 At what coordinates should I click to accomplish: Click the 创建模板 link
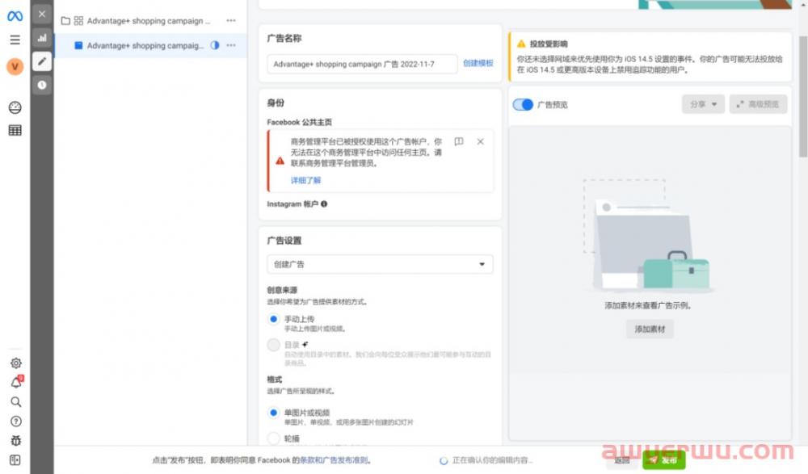pyautogui.click(x=478, y=63)
